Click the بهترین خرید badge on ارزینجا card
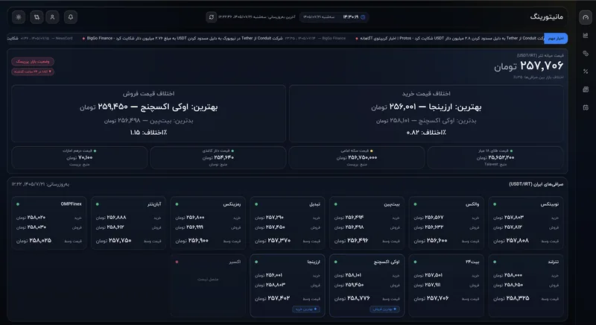The image size is (596, 325). [x=306, y=309]
